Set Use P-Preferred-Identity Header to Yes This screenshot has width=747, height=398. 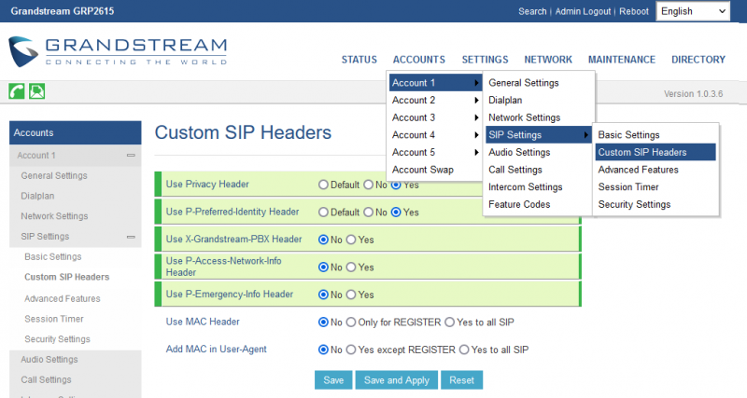coord(396,213)
